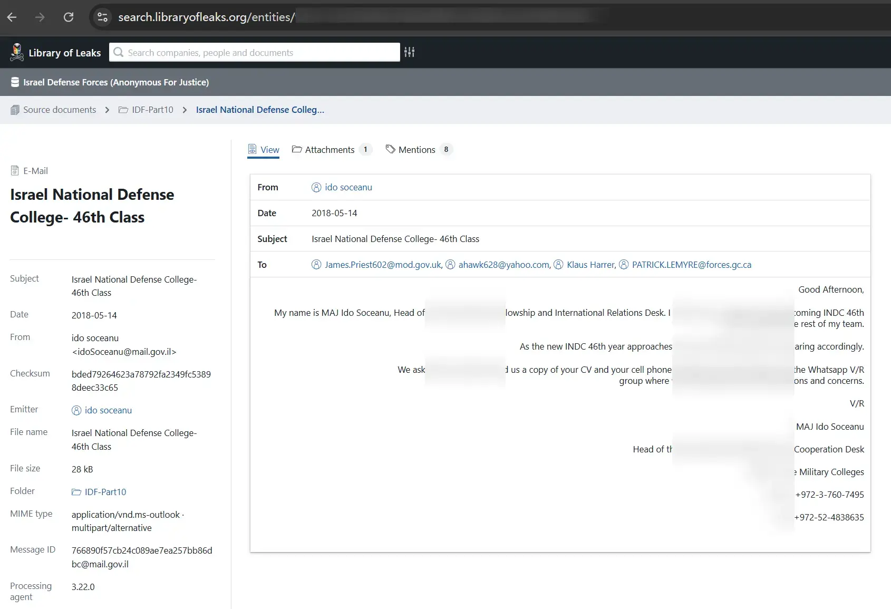Viewport: 891px width, 609px height.
Task: Select the email date 2018-05-14 in header
Action: point(334,213)
